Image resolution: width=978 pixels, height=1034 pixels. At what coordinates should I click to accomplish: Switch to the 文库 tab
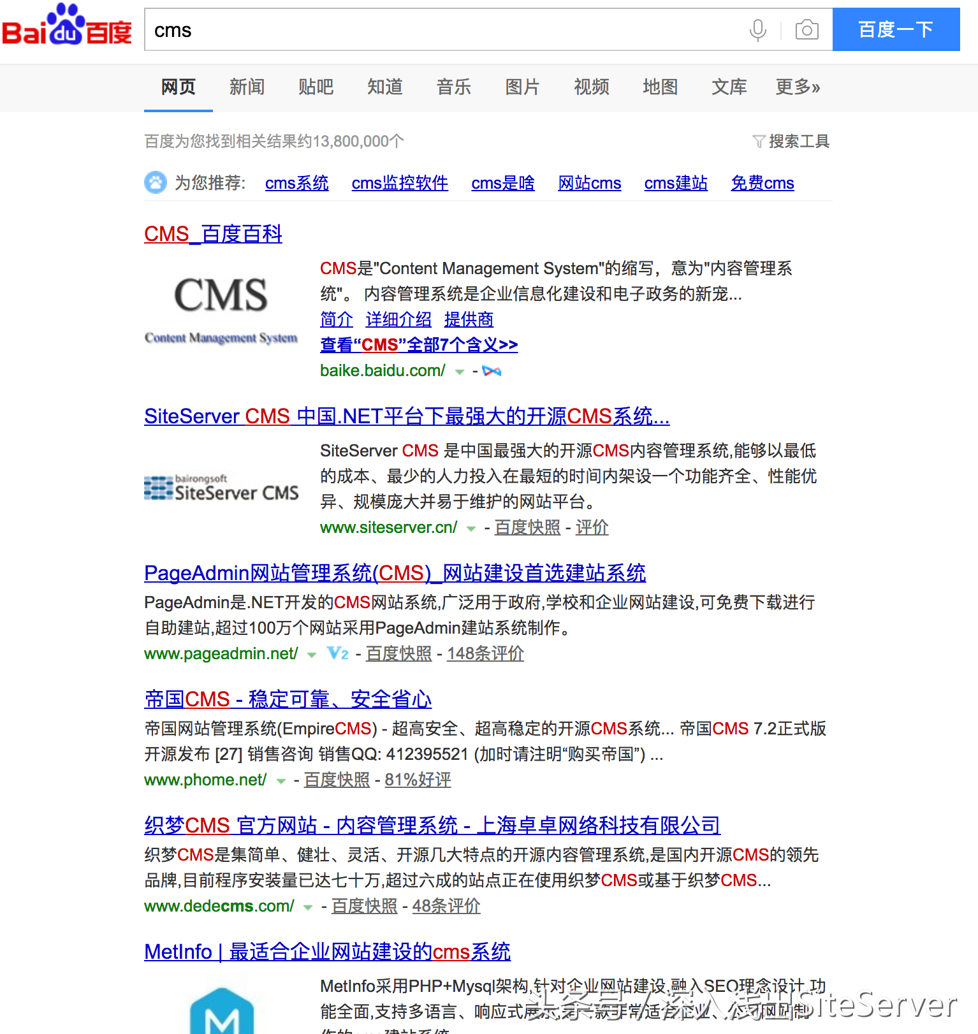(x=729, y=87)
